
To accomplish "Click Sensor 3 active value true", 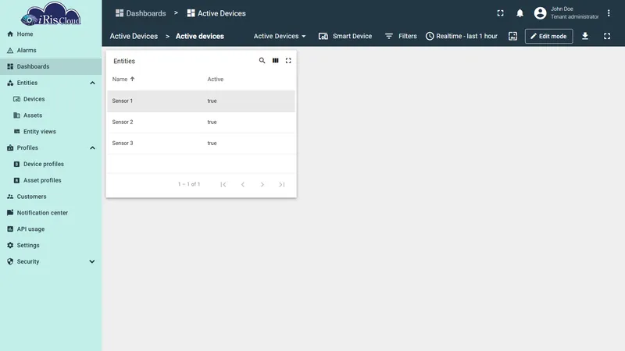I will point(212,144).
